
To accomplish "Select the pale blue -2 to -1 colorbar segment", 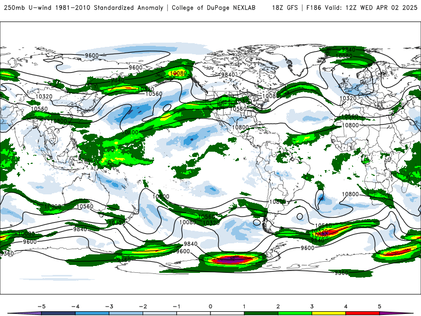I will [160, 313].
